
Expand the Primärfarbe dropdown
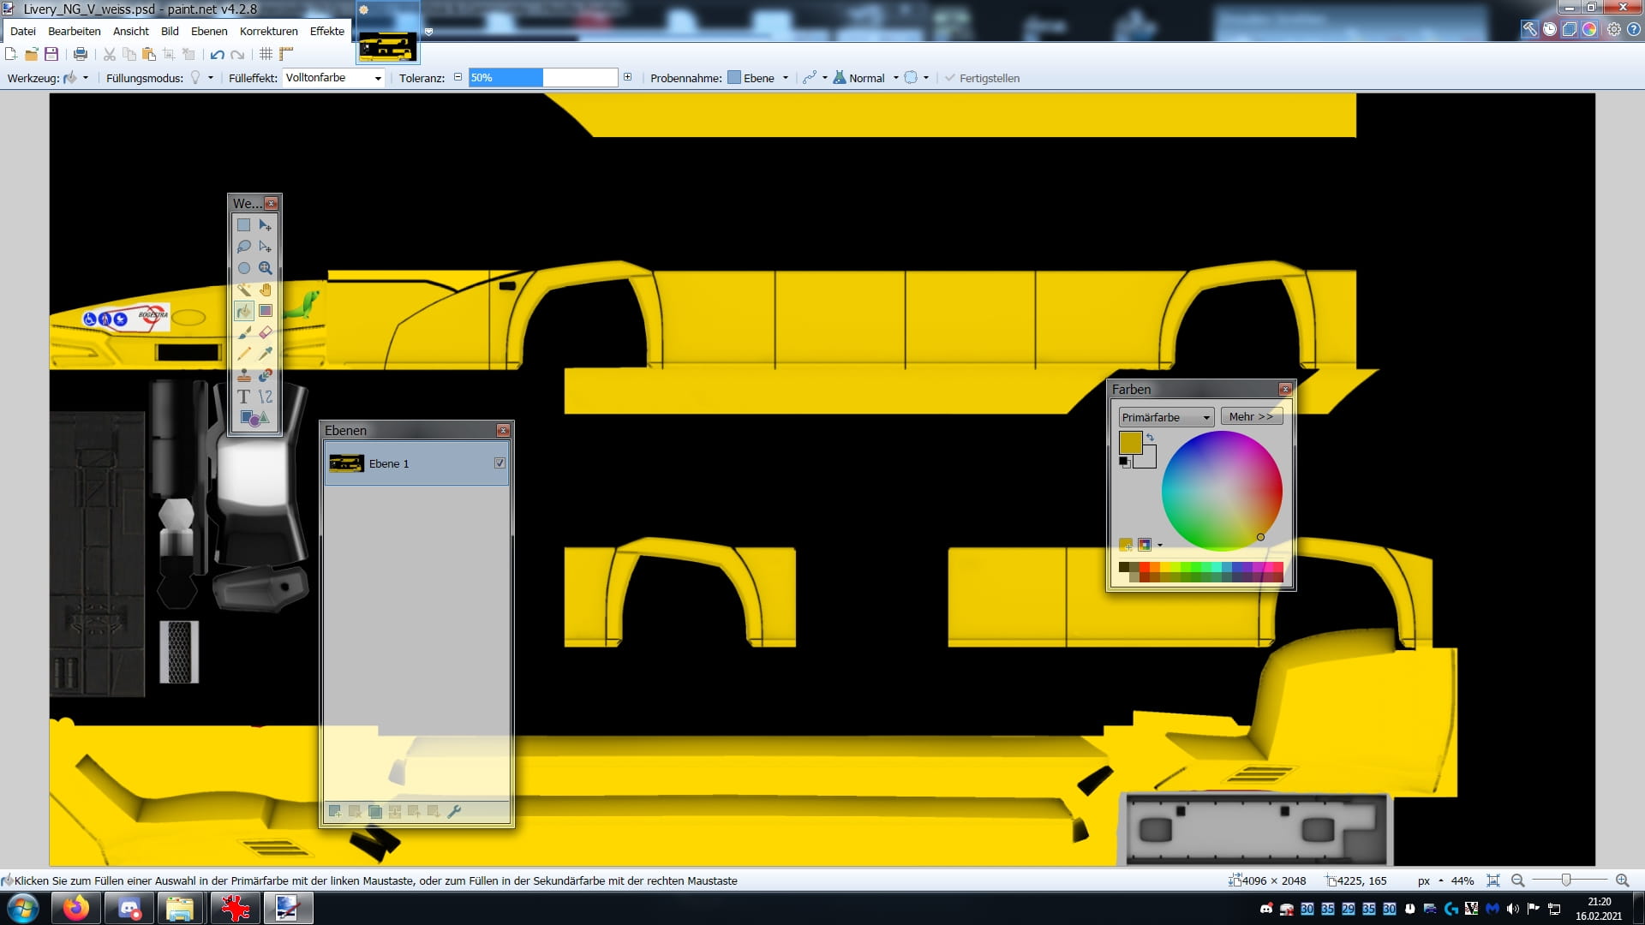pos(1165,417)
